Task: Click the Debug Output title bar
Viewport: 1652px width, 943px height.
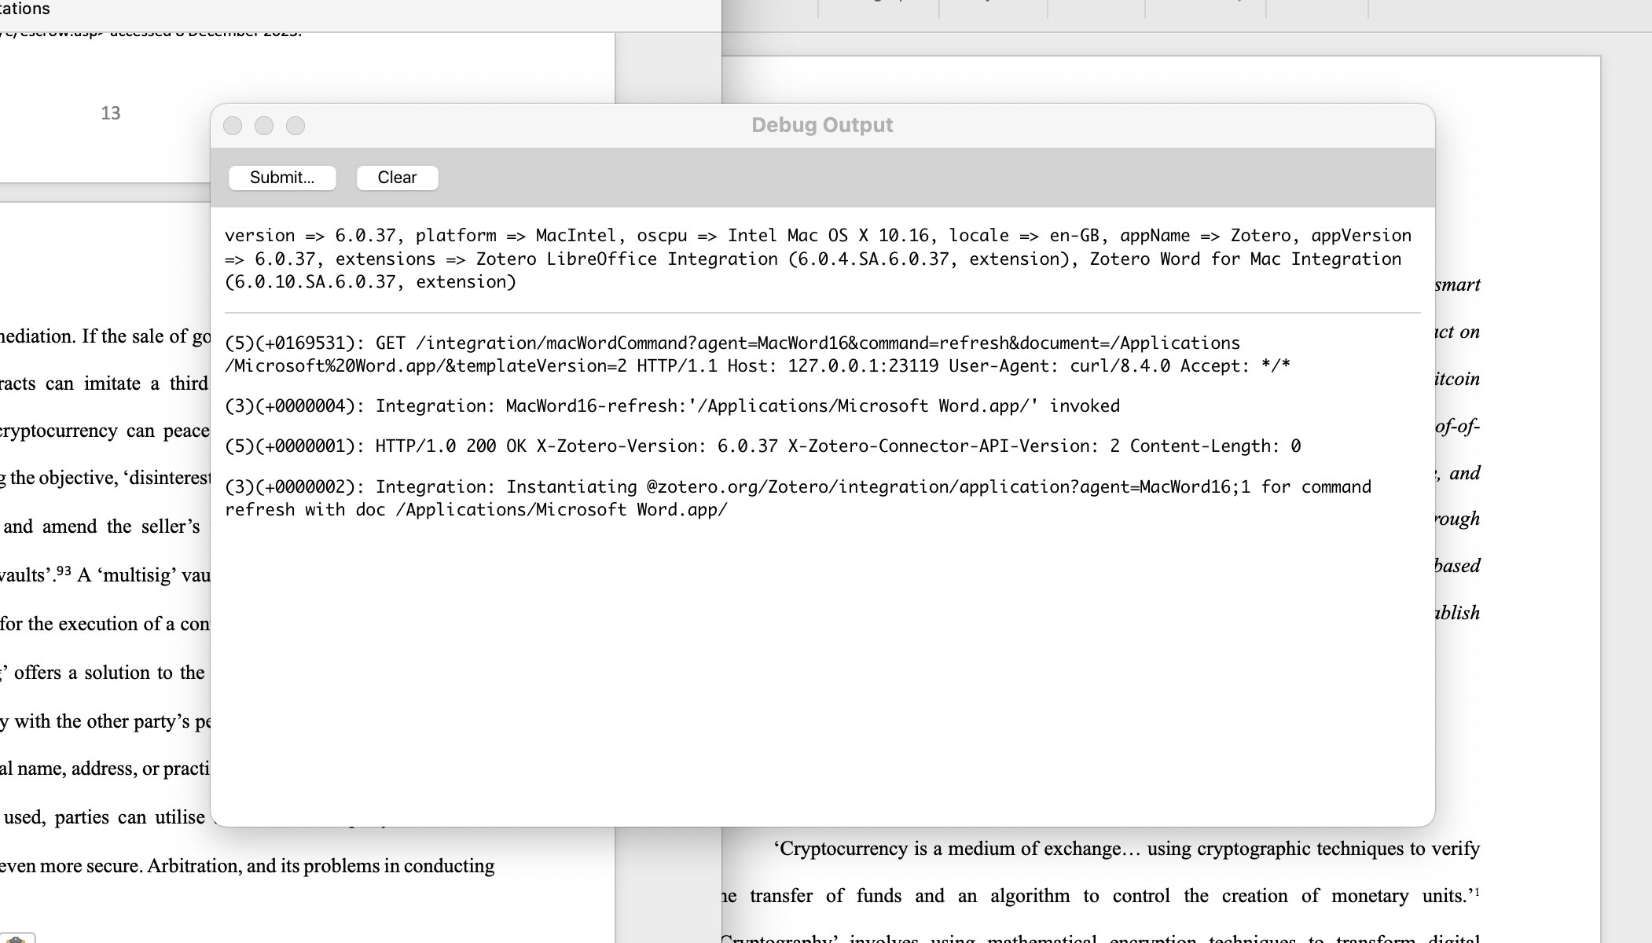Action: tap(821, 125)
